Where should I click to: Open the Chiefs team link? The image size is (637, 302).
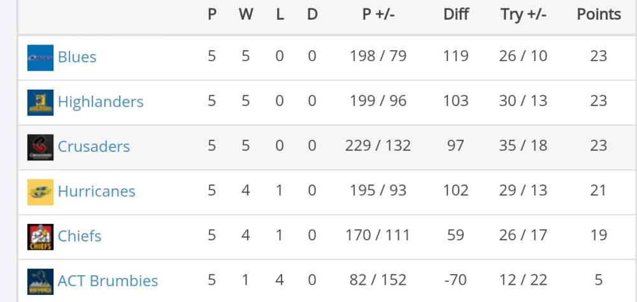[80, 236]
